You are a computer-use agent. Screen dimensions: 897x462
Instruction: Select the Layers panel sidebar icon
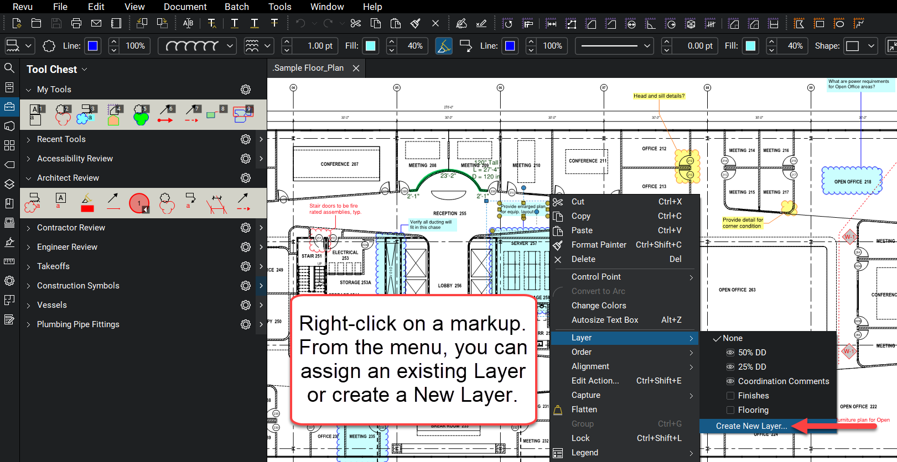coord(9,184)
